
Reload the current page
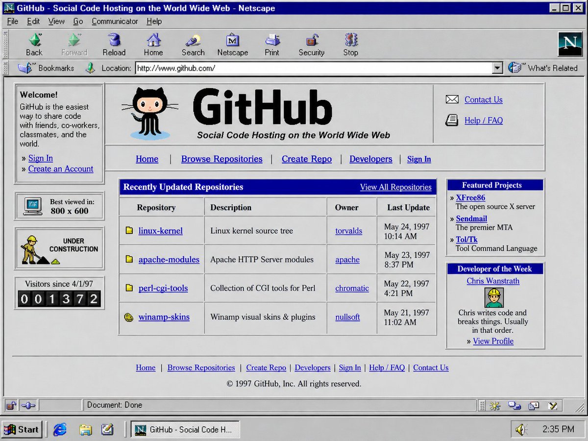tap(114, 45)
